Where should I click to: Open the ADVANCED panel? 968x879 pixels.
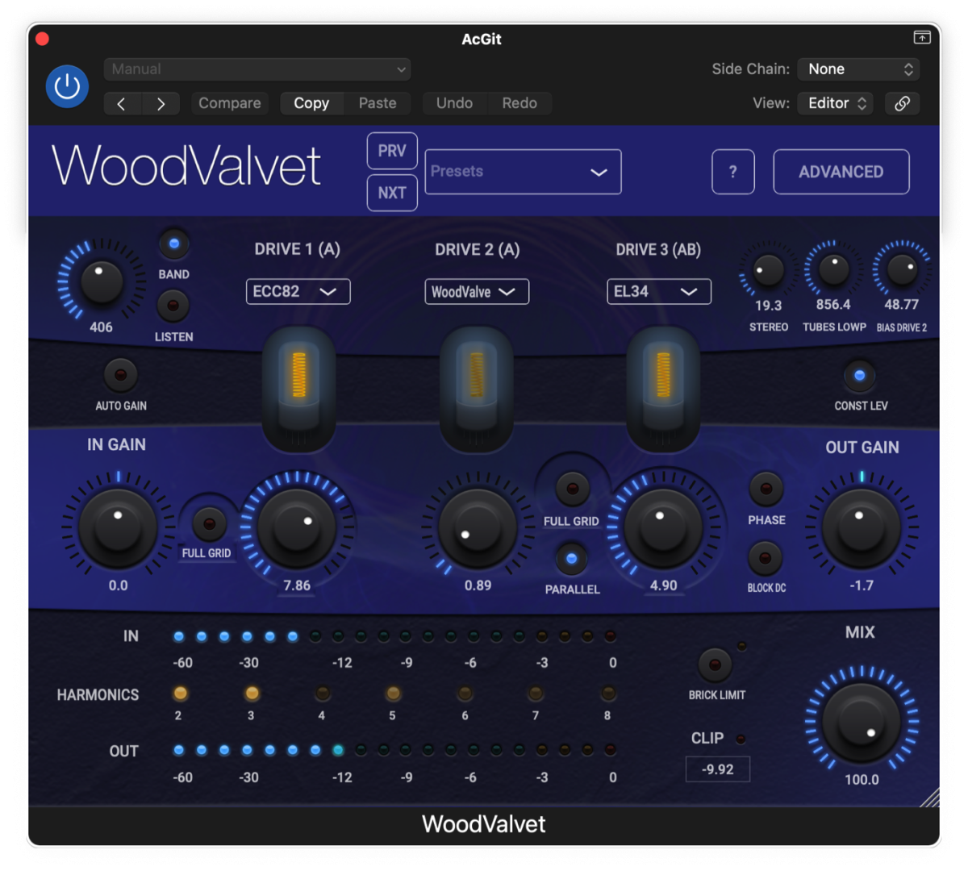coord(841,172)
